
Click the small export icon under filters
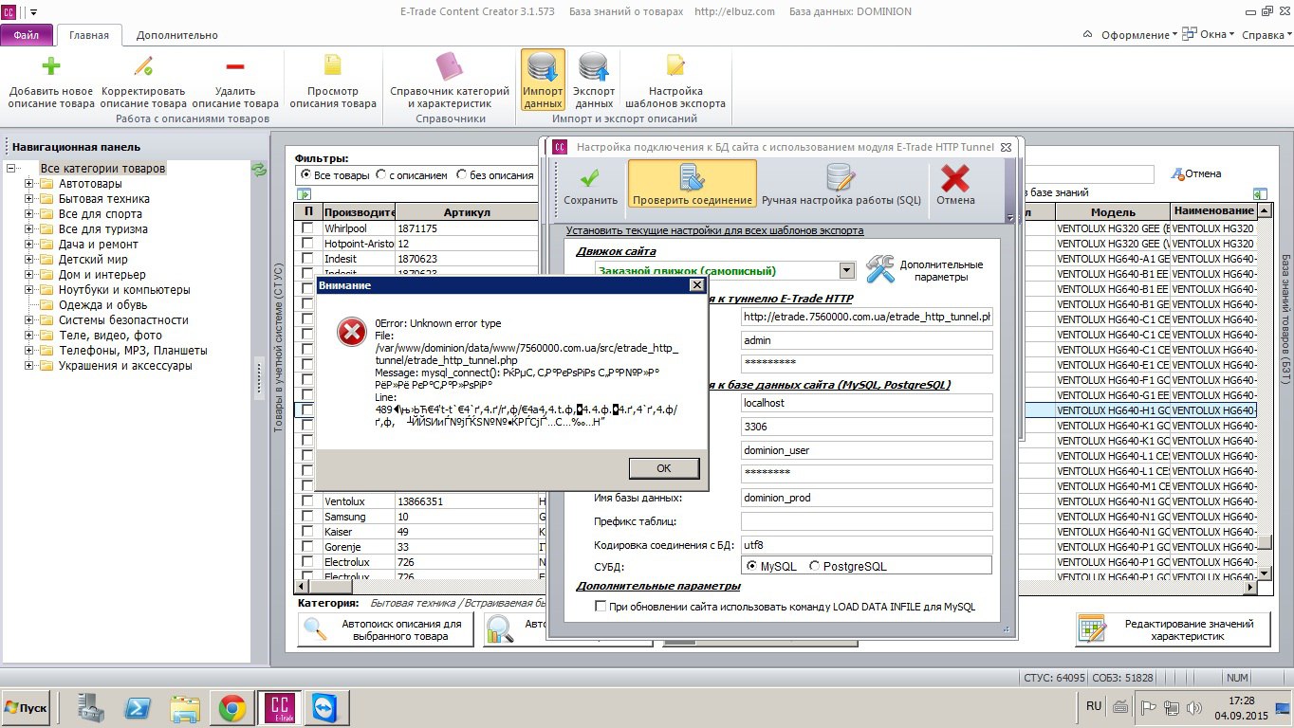[x=304, y=193]
